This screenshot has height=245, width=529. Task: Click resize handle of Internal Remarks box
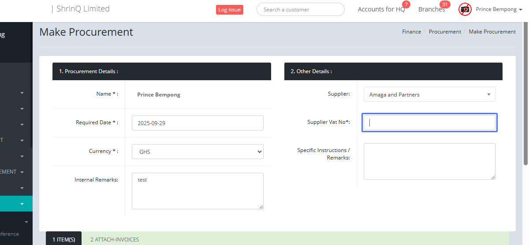click(261, 207)
